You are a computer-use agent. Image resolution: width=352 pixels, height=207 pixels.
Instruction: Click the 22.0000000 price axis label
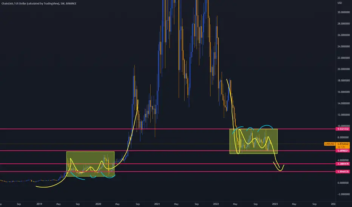pos(343,58)
